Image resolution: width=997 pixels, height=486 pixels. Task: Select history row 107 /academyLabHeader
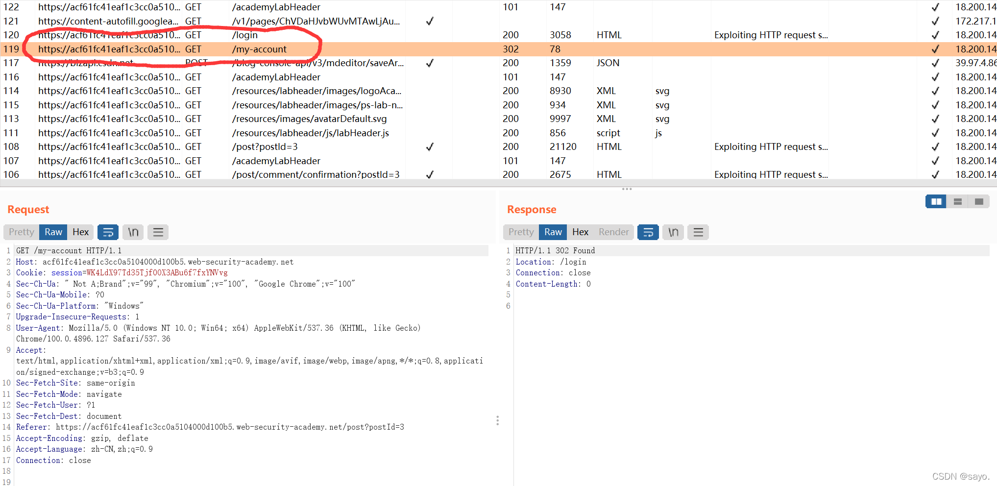tap(498, 161)
